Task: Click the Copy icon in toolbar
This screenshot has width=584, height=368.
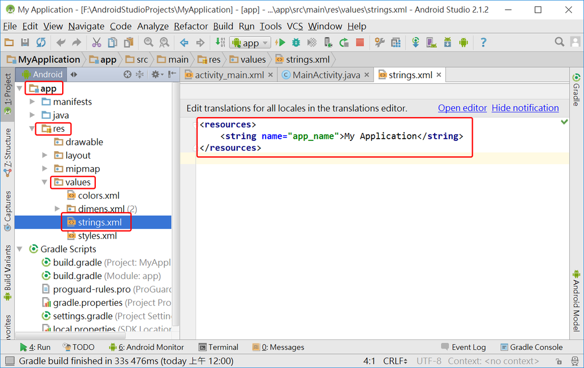Action: tap(112, 42)
